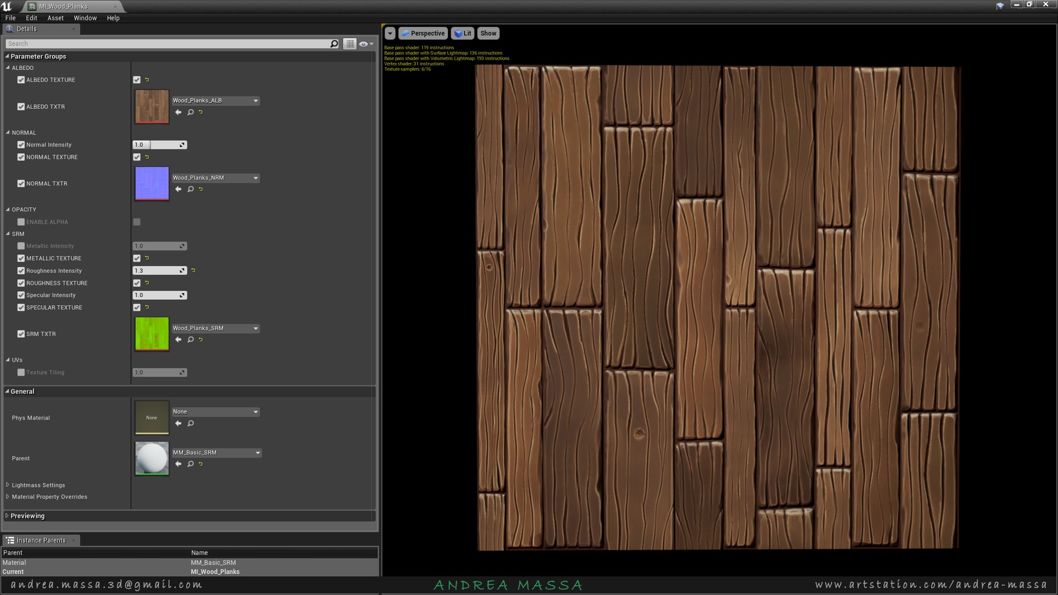Viewport: 1058px width, 595px height.
Task: Use selected asset arrow for Wood_Planks_ALB
Action: (178, 112)
